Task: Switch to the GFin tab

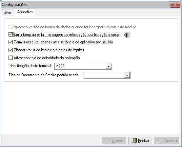Action: click(x=8, y=12)
